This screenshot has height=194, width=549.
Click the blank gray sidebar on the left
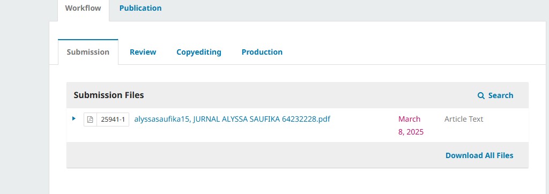click(24, 105)
